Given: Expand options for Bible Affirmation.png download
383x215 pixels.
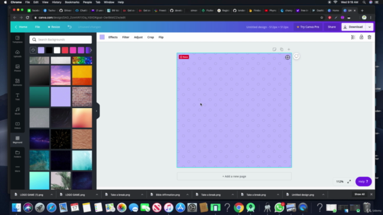Looking at the screenshot, I should (187, 195).
